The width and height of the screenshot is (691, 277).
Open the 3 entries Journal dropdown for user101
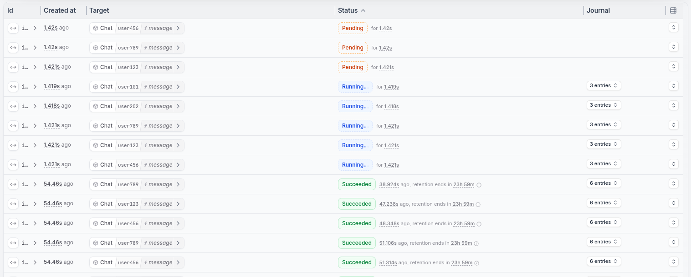(x=604, y=85)
